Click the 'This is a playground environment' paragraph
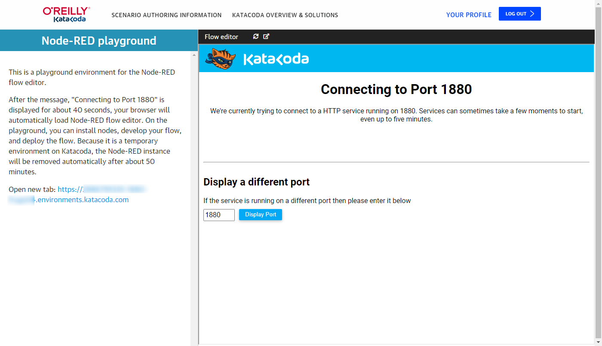 pos(92,77)
